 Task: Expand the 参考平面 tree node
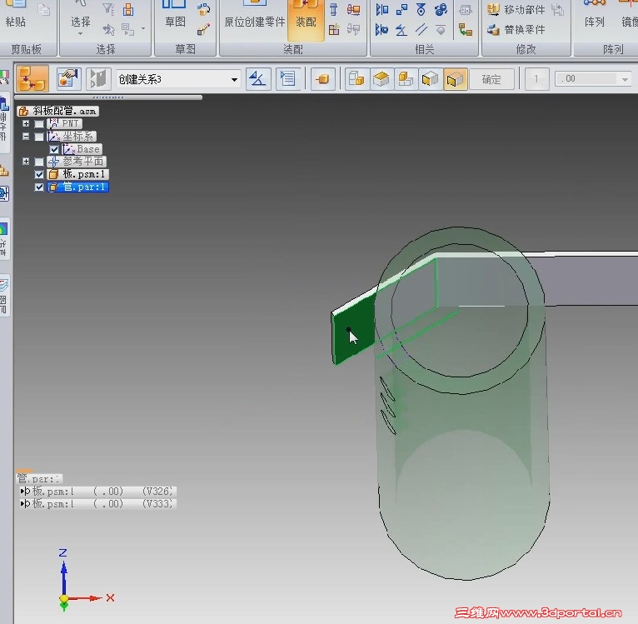pyautogui.click(x=26, y=162)
